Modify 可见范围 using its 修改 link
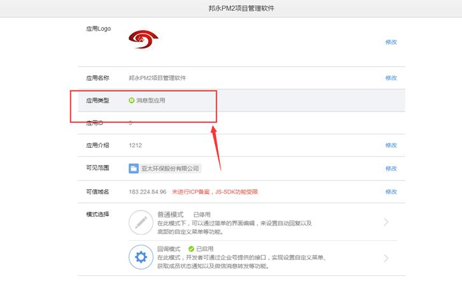 391,169
